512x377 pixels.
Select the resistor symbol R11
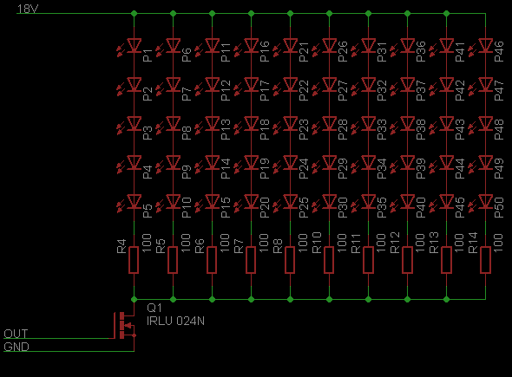point(368,260)
